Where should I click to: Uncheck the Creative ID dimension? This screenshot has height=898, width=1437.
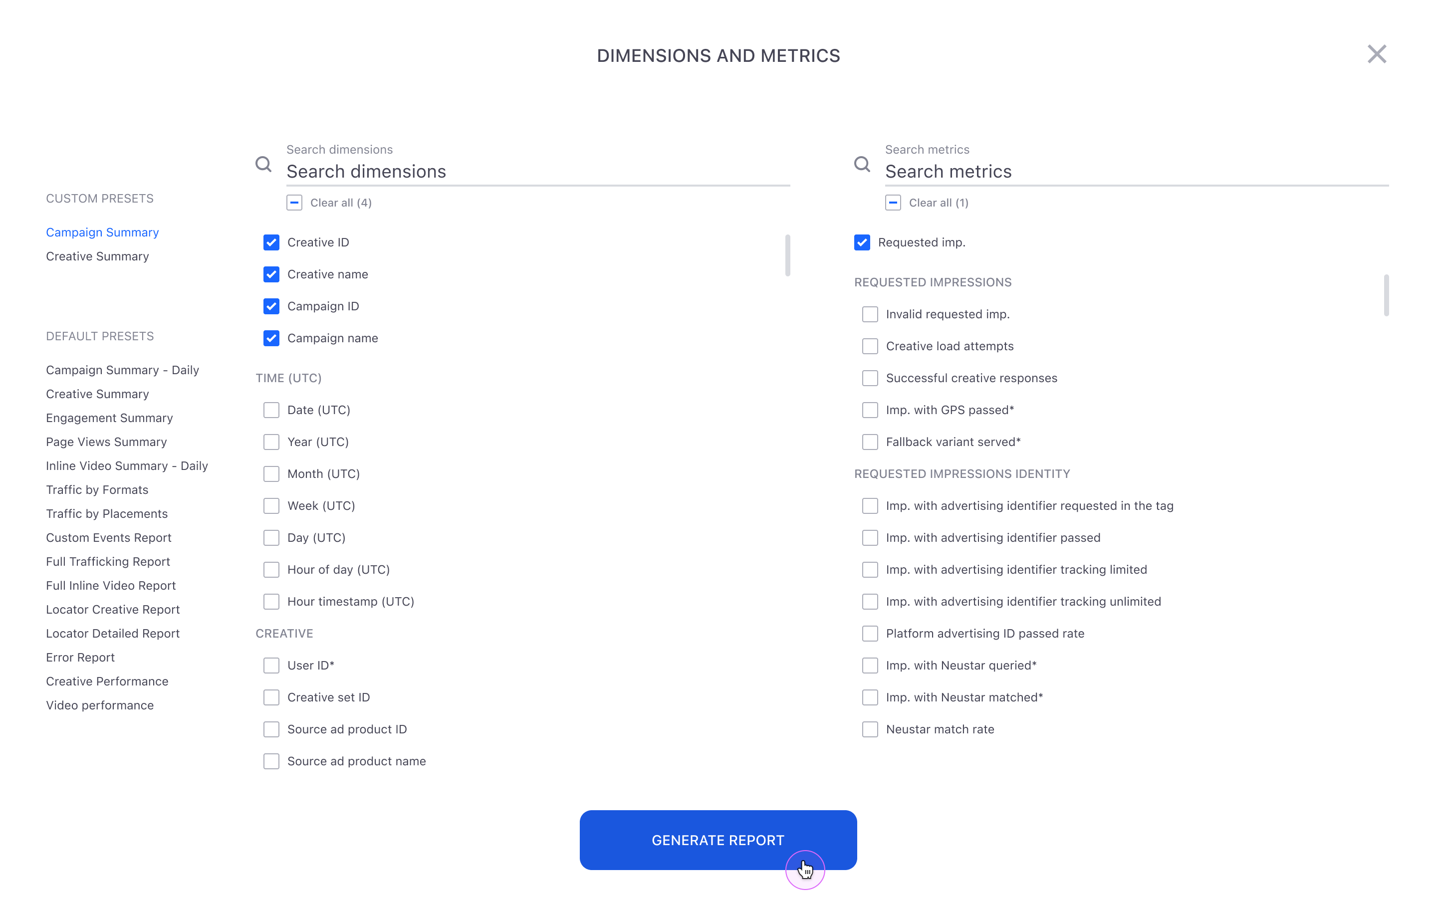(271, 242)
